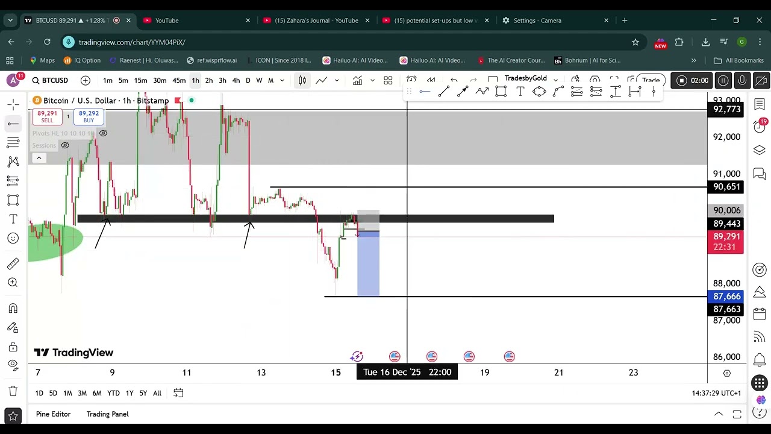Open object tree layers icon on right sidebar
Viewport: 771px width, 434px height.
coord(760,150)
